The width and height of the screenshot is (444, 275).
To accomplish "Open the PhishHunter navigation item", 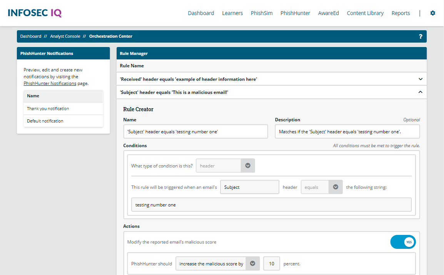I will 295,13.
